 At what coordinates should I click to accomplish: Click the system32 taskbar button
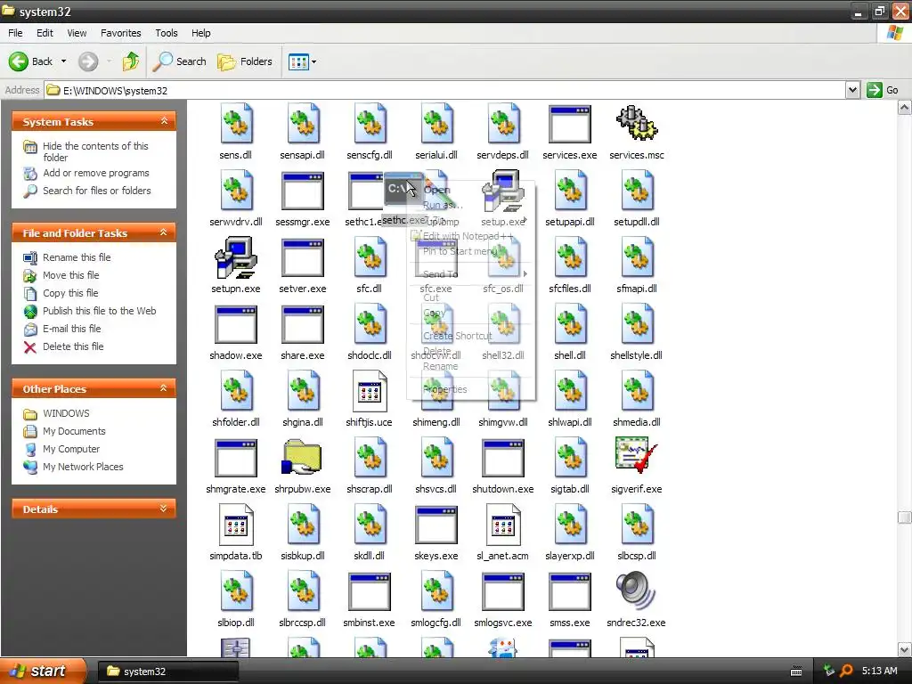167,672
